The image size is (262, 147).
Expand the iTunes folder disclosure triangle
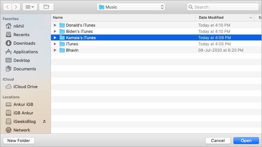coord(55,44)
